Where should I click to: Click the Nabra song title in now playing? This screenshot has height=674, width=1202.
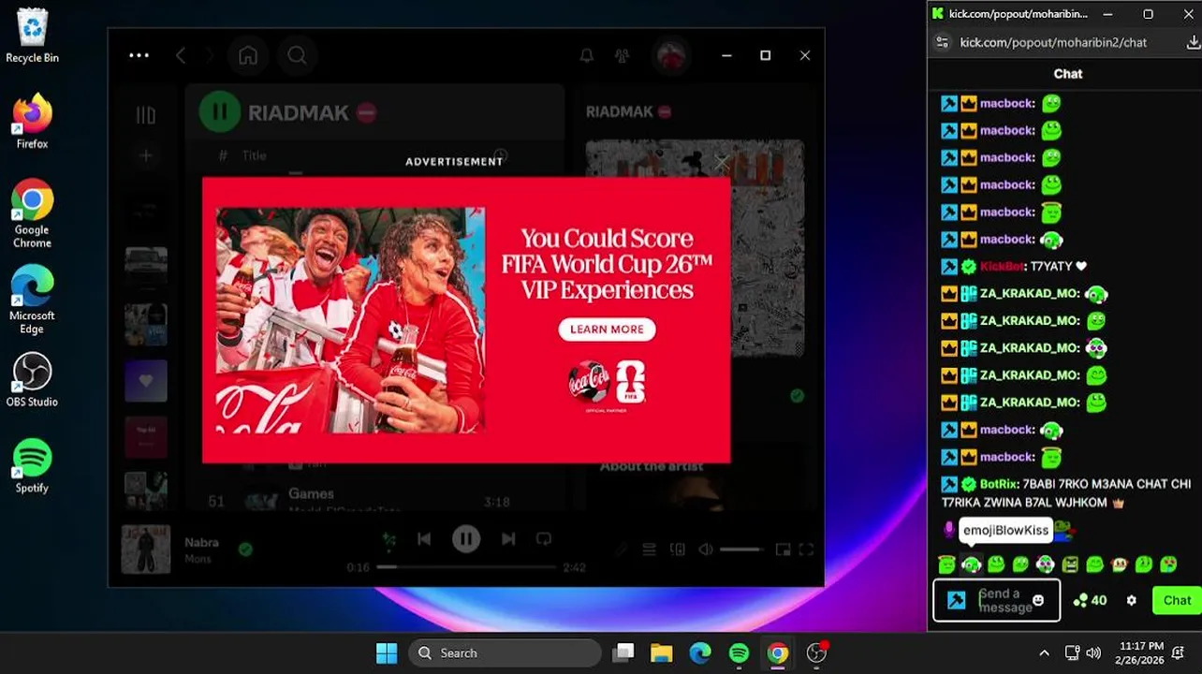201,542
